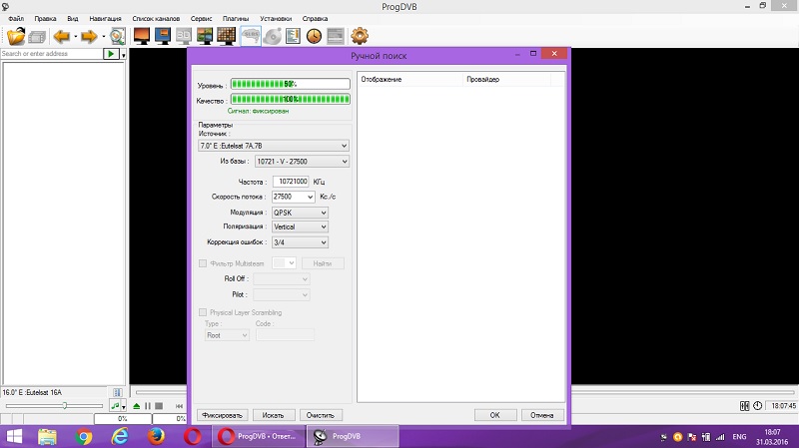The height and width of the screenshot is (448, 799).
Task: Click the clock scheduler icon
Action: pyautogui.click(x=315, y=36)
